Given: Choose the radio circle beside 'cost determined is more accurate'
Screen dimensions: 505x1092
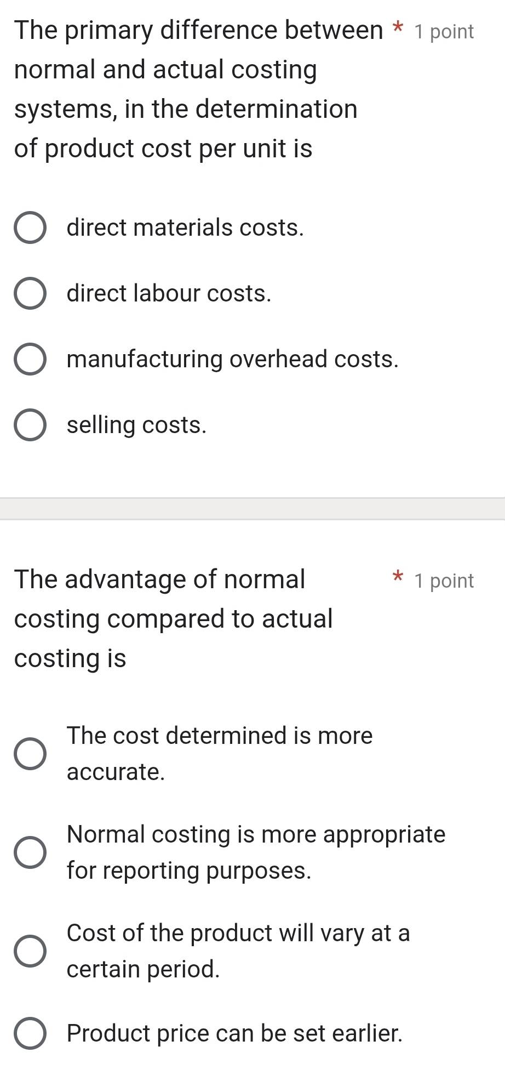Looking at the screenshot, I should [30, 753].
